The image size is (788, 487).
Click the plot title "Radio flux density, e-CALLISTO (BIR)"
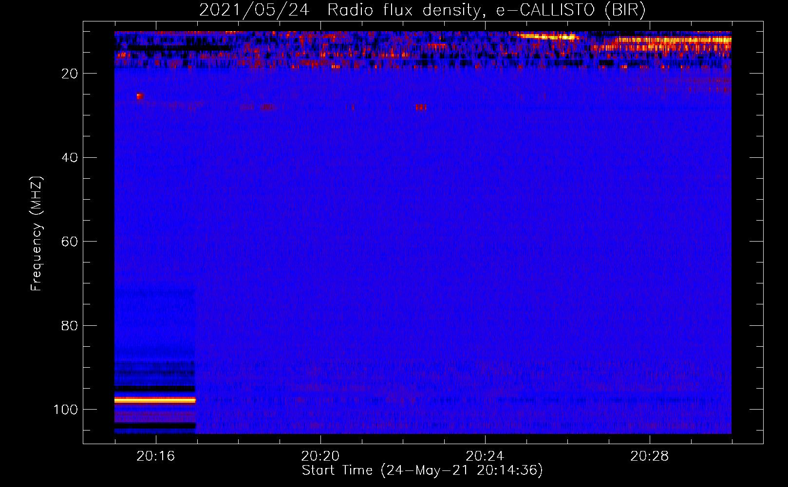[x=486, y=10]
